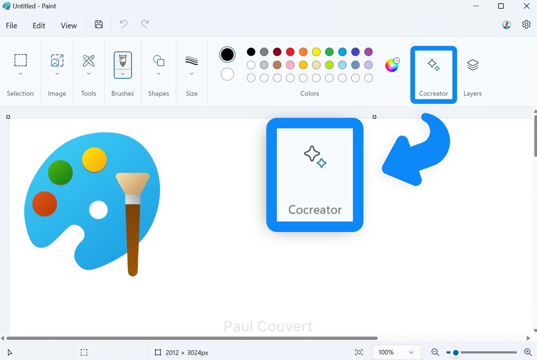Image resolution: width=537 pixels, height=360 pixels.
Task: Pick the pink color swatch
Action: coord(290,65)
